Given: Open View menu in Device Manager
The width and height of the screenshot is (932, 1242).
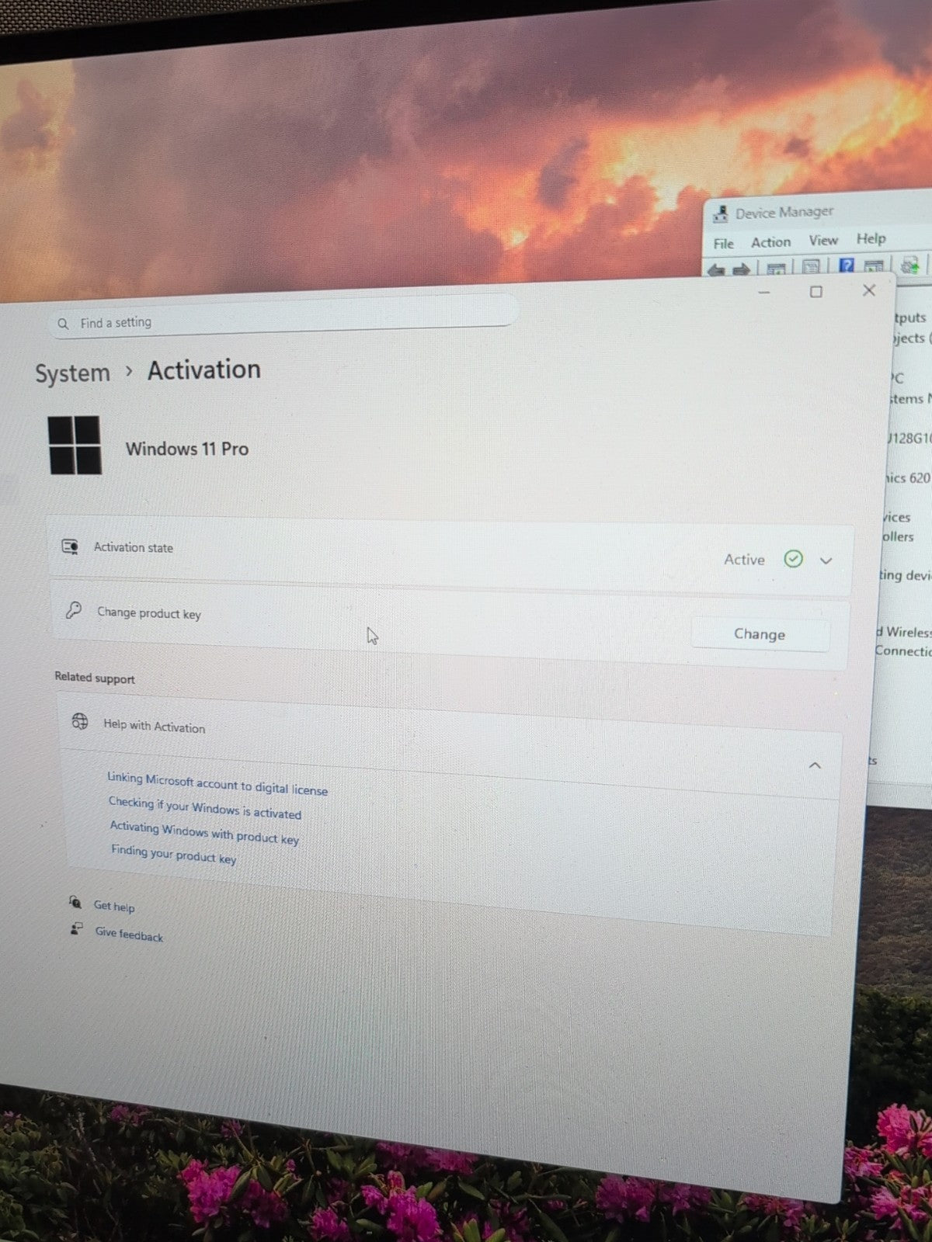Looking at the screenshot, I should pyautogui.click(x=823, y=241).
